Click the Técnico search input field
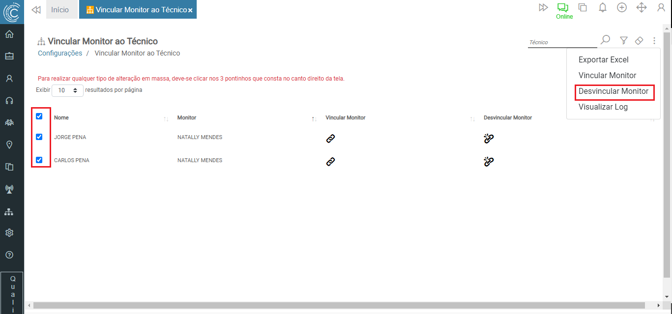This screenshot has width=672, height=314. coord(562,42)
